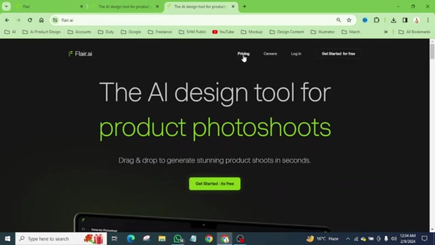
Task: Open the first Chrome icon in taskbar
Action: pyautogui.click(x=209, y=239)
